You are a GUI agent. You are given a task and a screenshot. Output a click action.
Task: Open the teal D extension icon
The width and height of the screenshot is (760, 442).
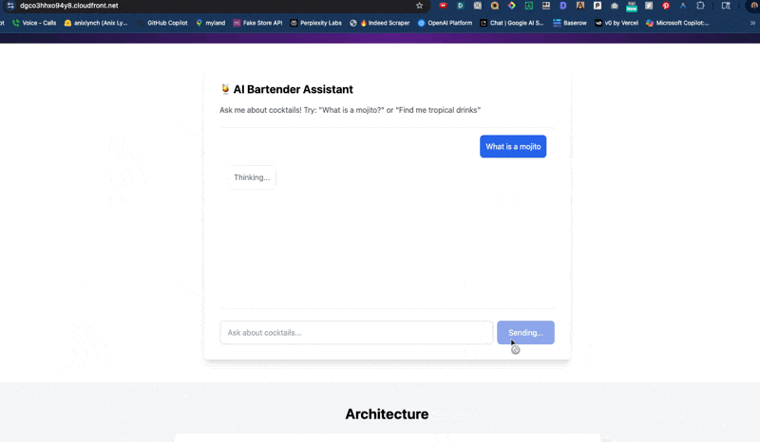(x=461, y=6)
